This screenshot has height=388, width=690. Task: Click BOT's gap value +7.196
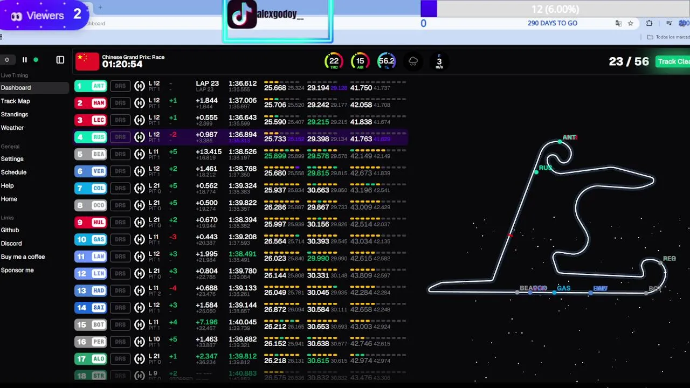[207, 322]
